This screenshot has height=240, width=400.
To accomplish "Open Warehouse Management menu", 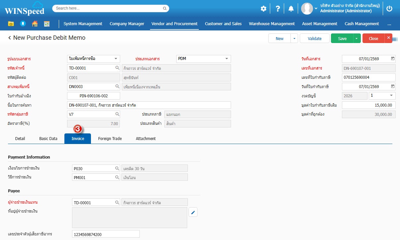I will (x=272, y=24).
